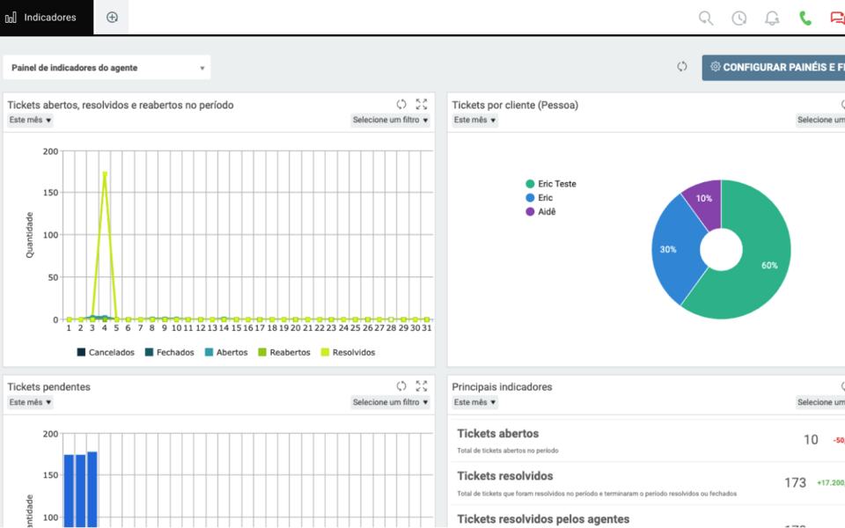This screenshot has width=845, height=528.
Task: Click Configurar Painéis button
Action: coord(774,68)
